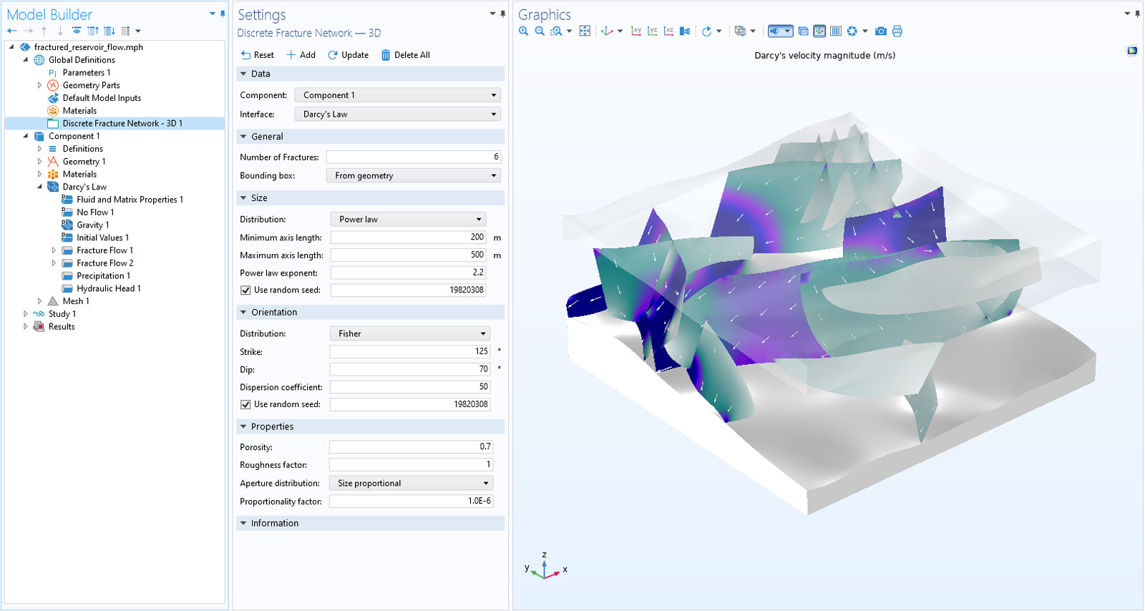Switch to the YZ view
Screen dimensions: 1145x611
pos(652,31)
